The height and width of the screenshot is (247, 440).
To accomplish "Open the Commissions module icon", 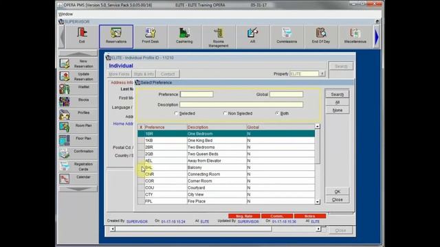I will click(287, 36).
